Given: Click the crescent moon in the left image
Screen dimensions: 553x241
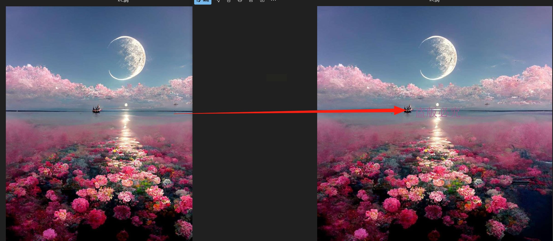Looking at the screenshot, I should pyautogui.click(x=127, y=58).
